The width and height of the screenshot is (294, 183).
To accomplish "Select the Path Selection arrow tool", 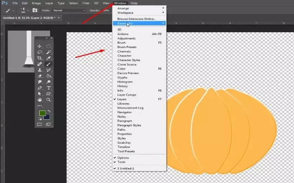I will [x=39, y=94].
